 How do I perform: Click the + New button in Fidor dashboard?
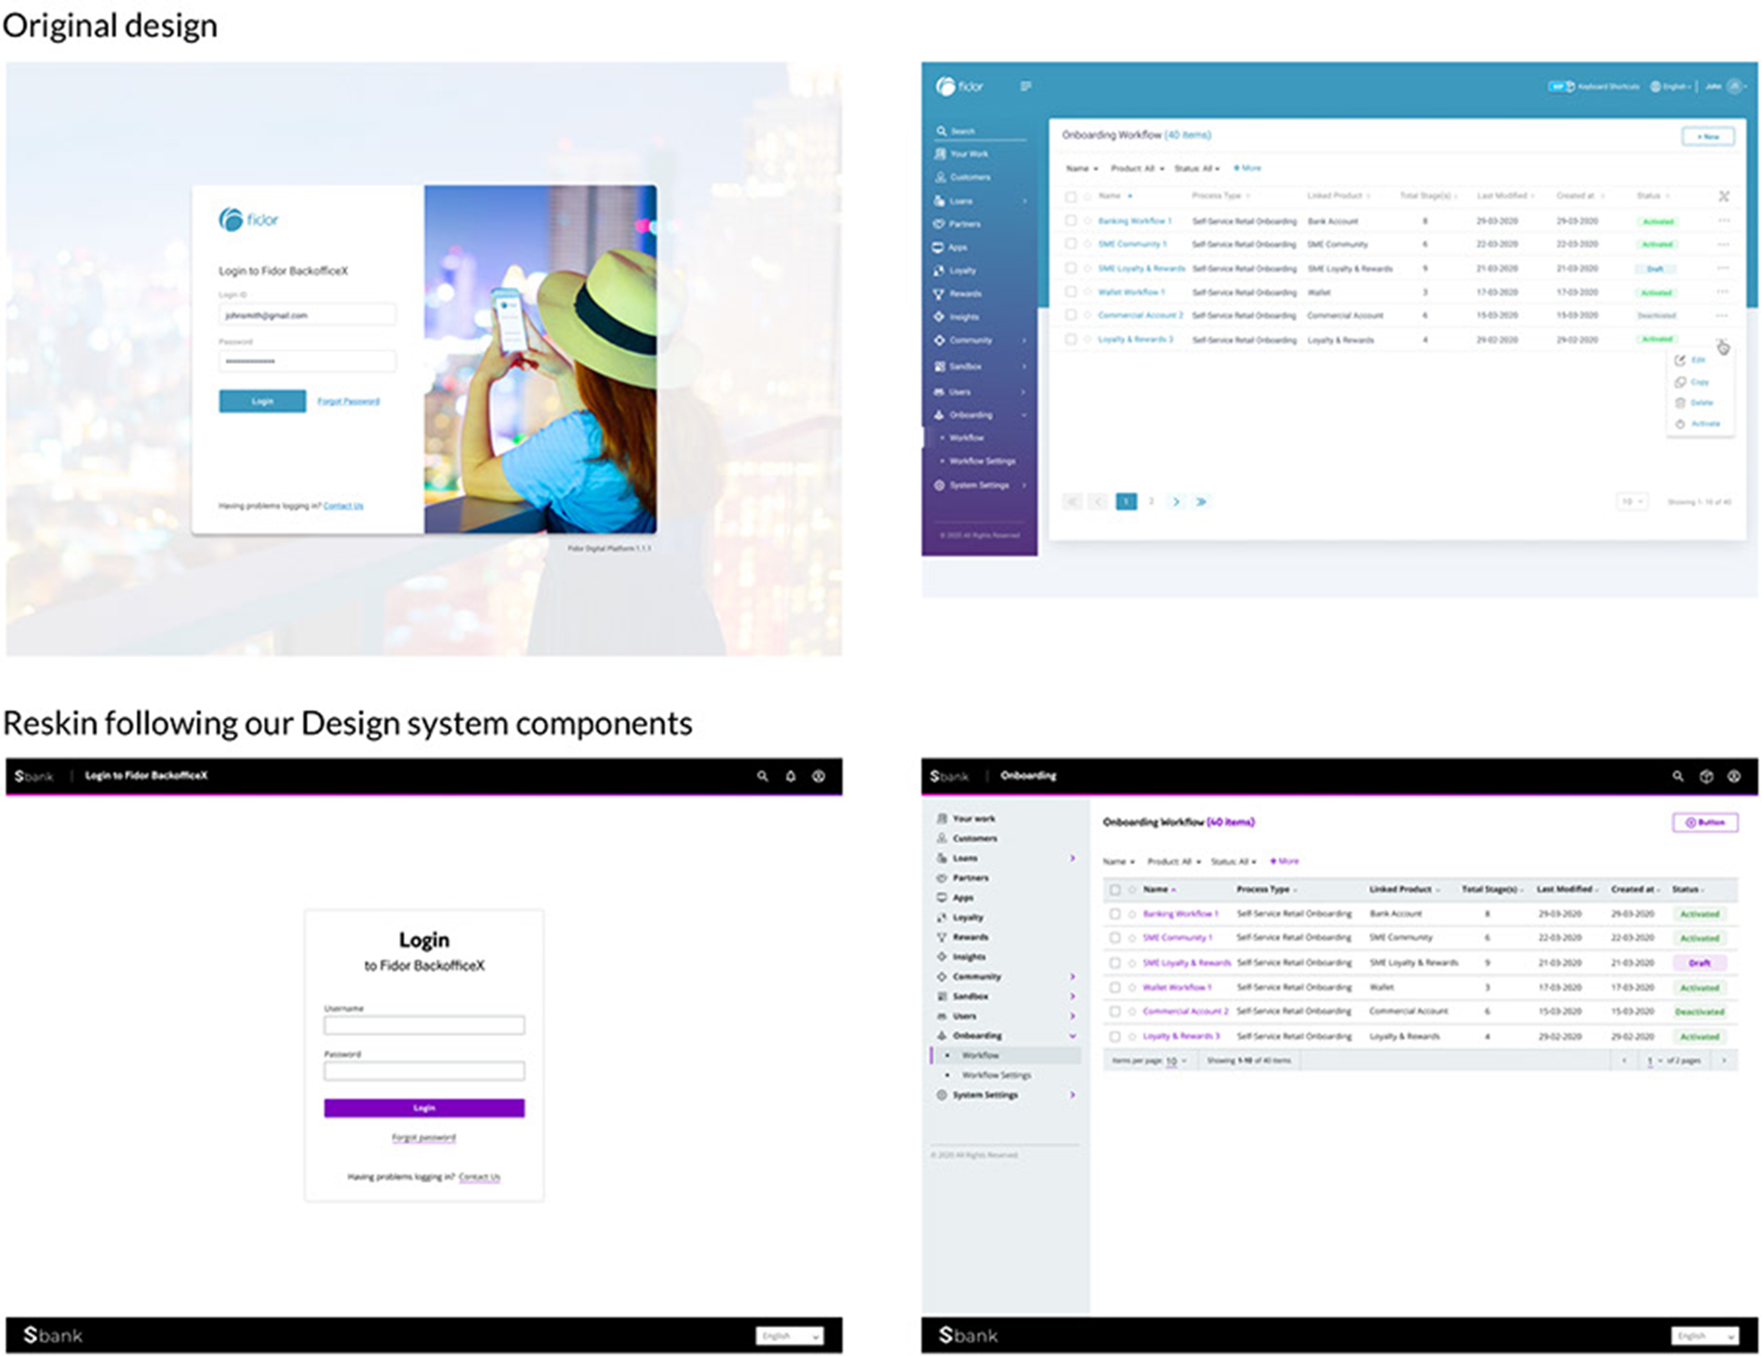pos(1708,137)
